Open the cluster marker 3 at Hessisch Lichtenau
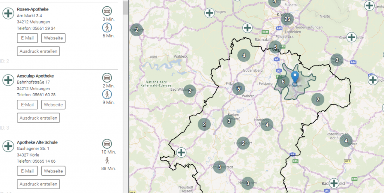 337,60
